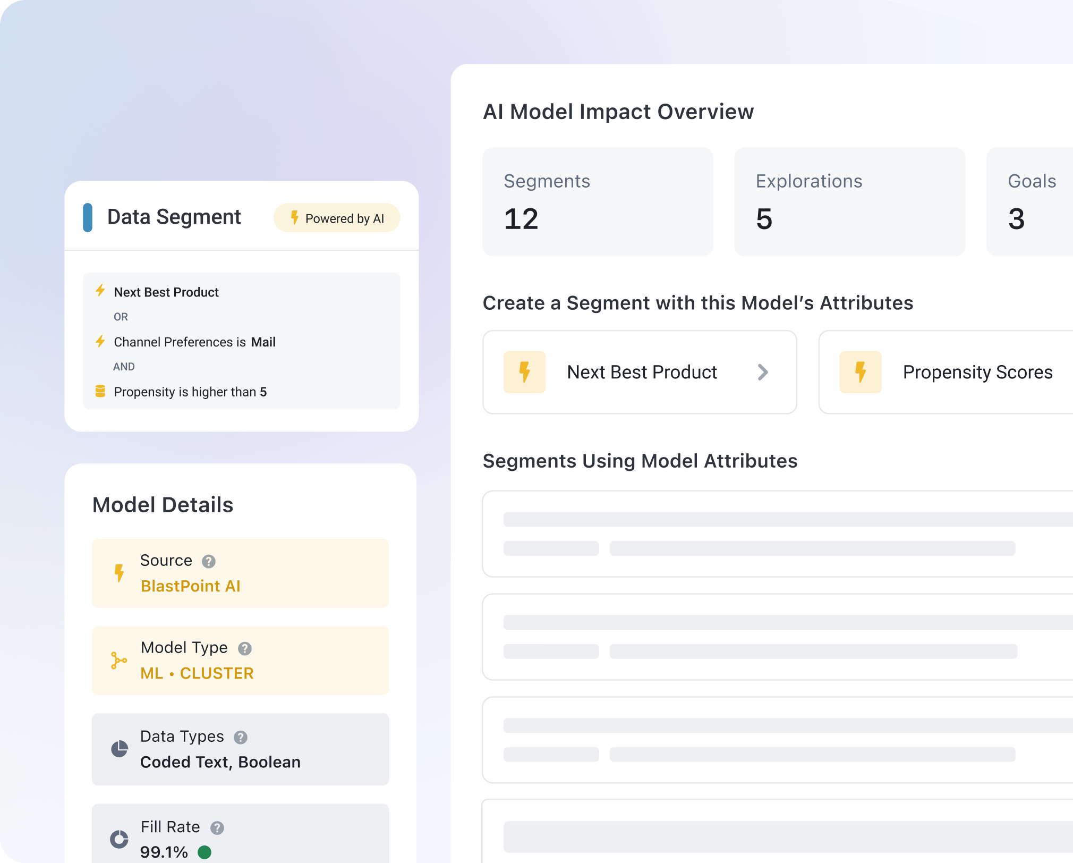
Task: Click the circular Fill Rate icon
Action: [x=120, y=840]
